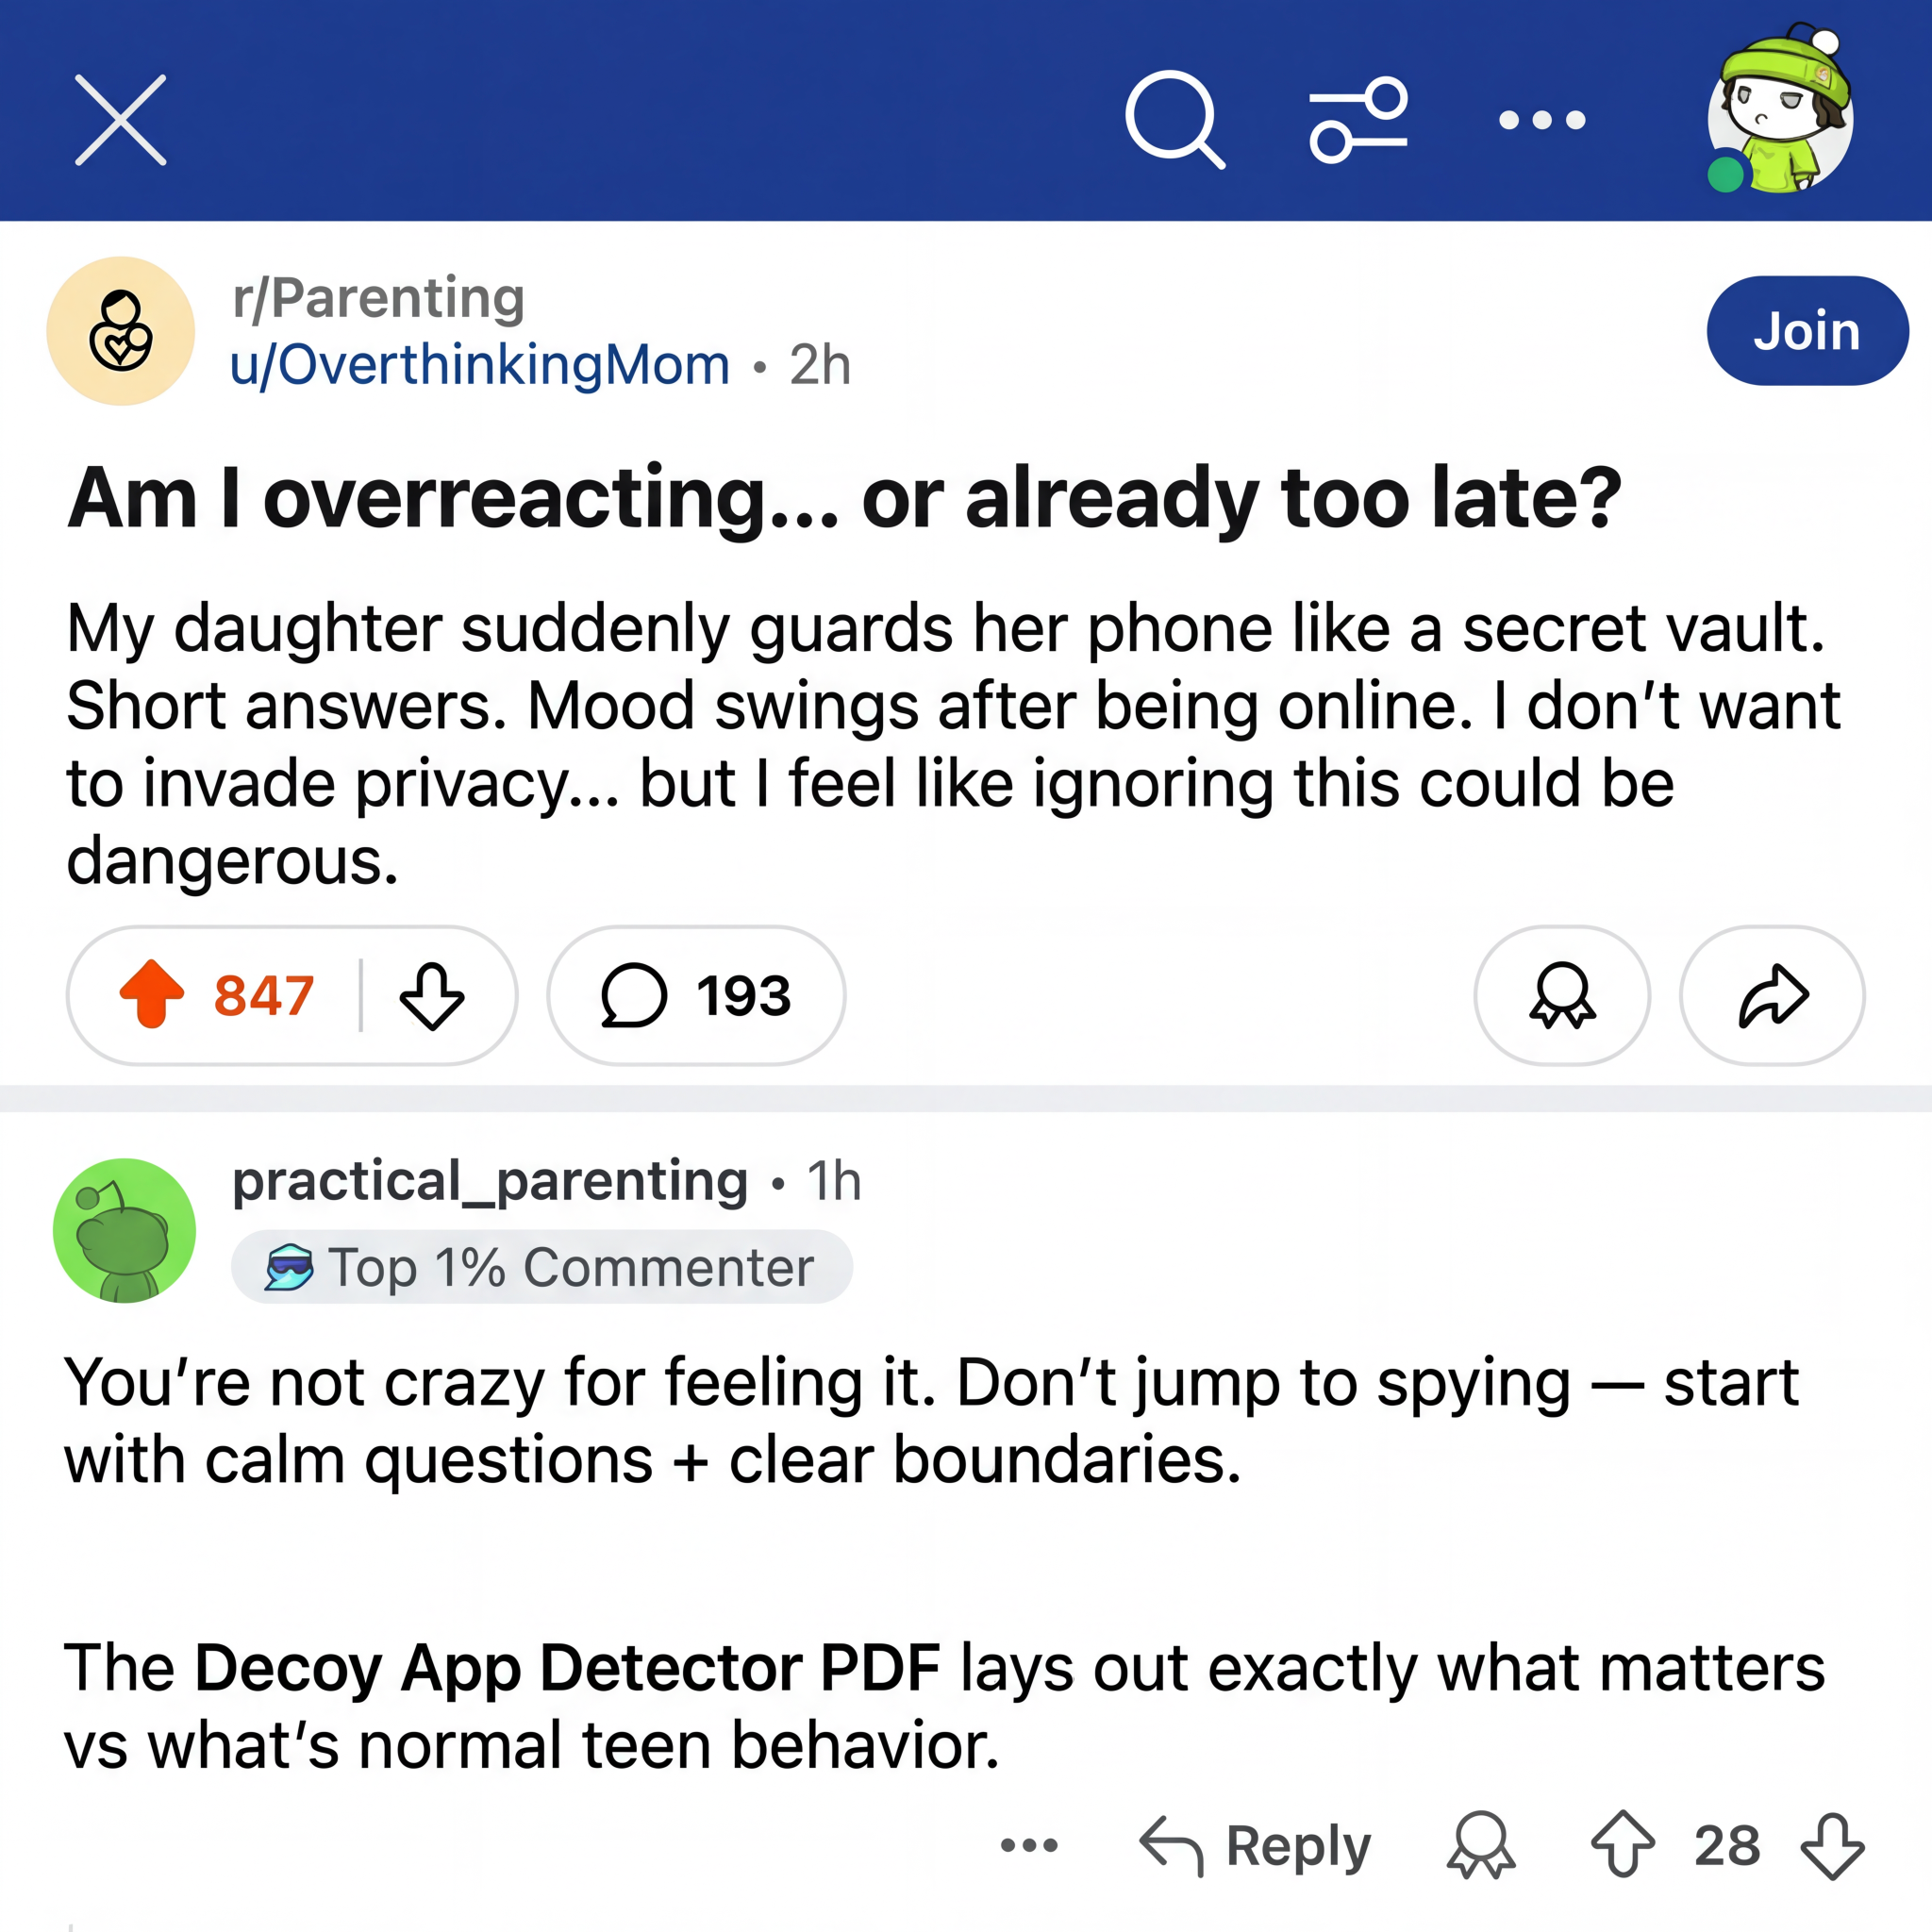Go to r/Parenting subreddit link

pyautogui.click(x=378, y=298)
